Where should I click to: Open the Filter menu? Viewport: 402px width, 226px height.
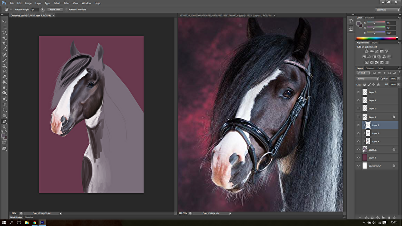(67, 3)
